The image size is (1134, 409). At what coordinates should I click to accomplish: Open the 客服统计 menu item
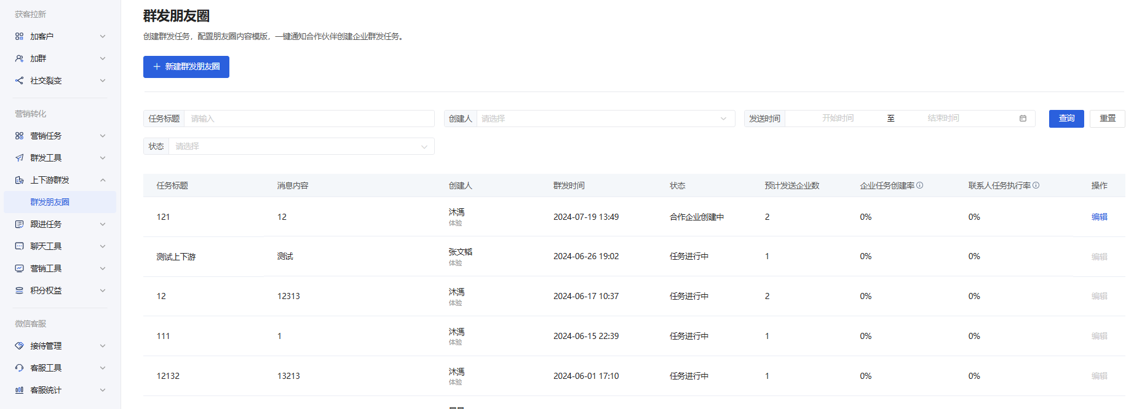pos(60,390)
